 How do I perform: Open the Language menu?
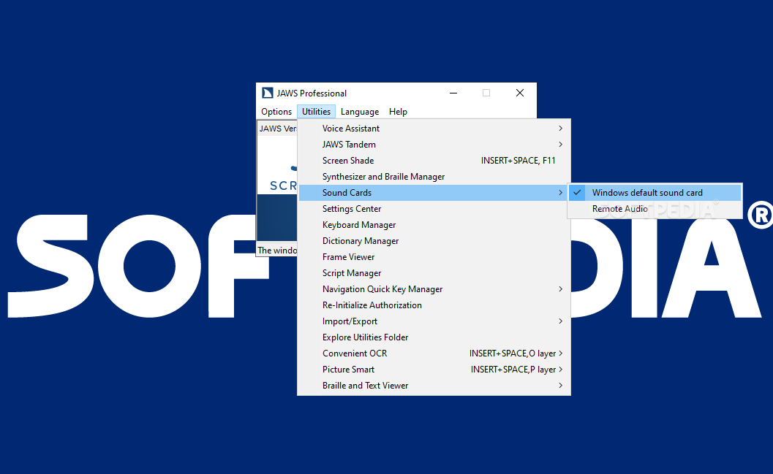(x=360, y=112)
